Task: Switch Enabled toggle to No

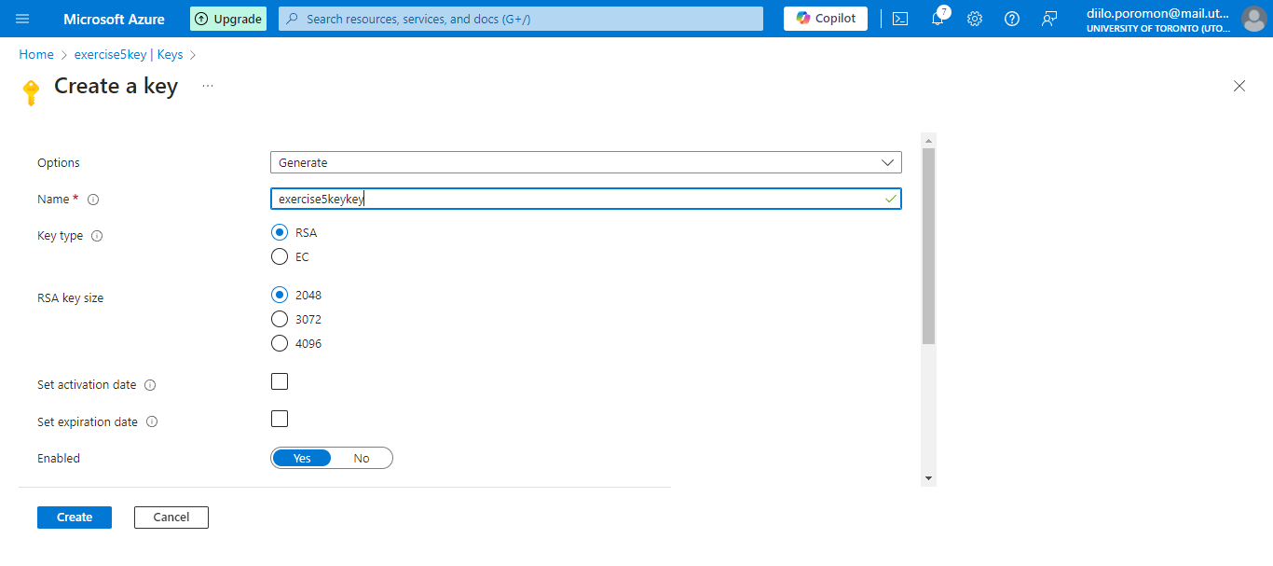Action: (362, 458)
